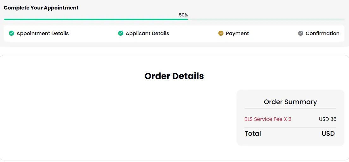Select the Payment step label

237,34
